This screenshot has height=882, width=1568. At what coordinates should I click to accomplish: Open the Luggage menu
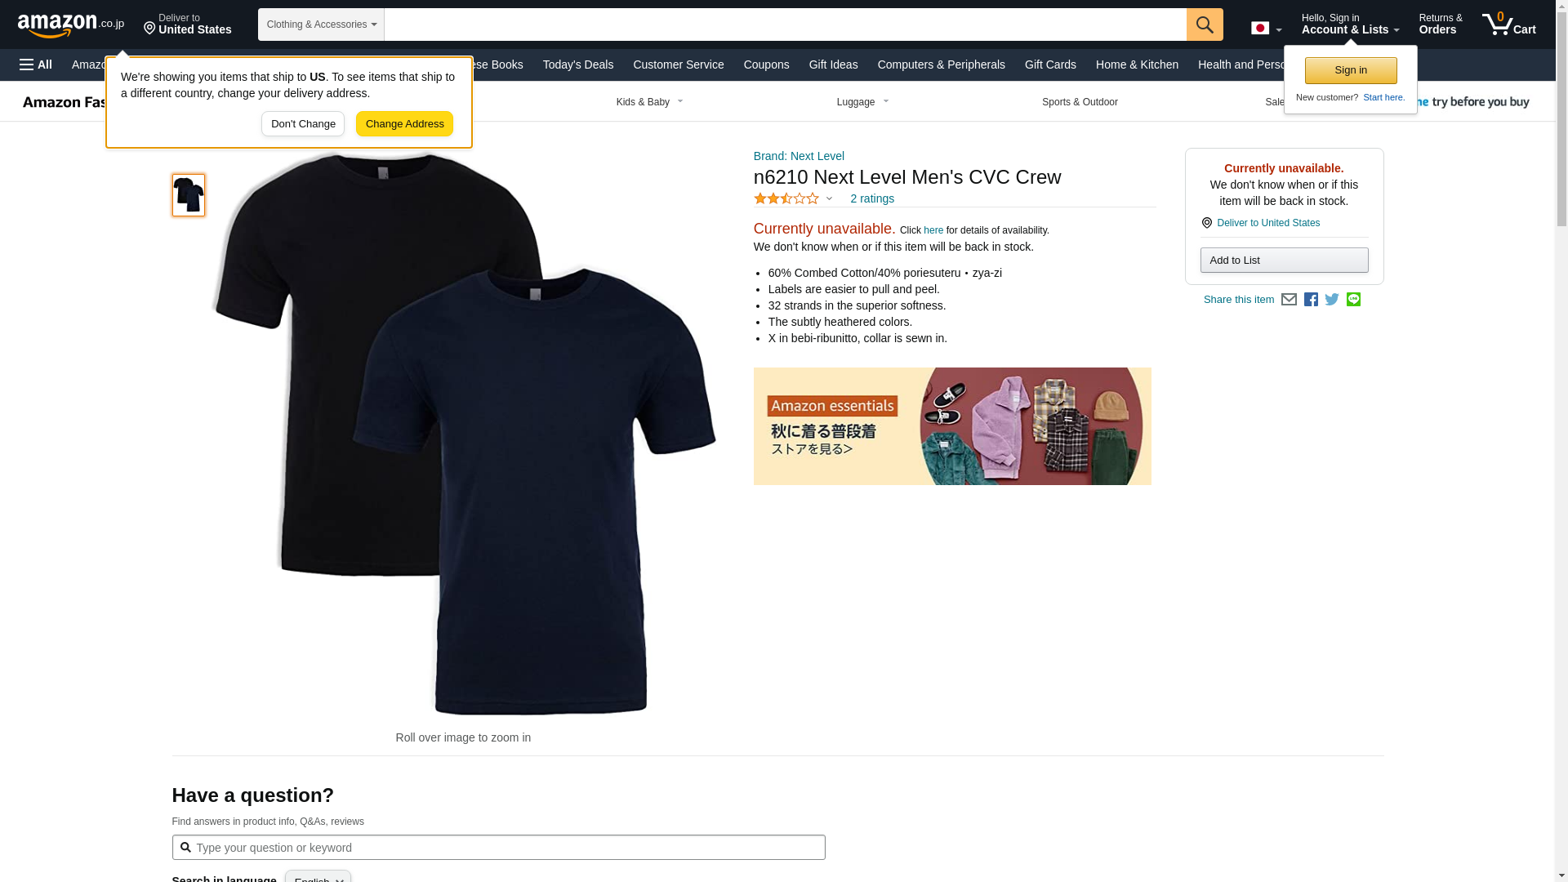tap(862, 102)
